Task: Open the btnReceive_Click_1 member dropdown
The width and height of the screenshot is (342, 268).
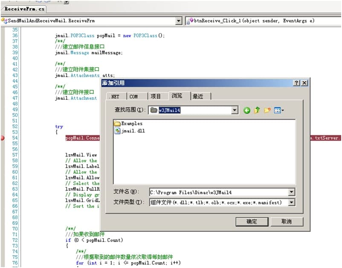Action: pyautogui.click(x=264, y=21)
